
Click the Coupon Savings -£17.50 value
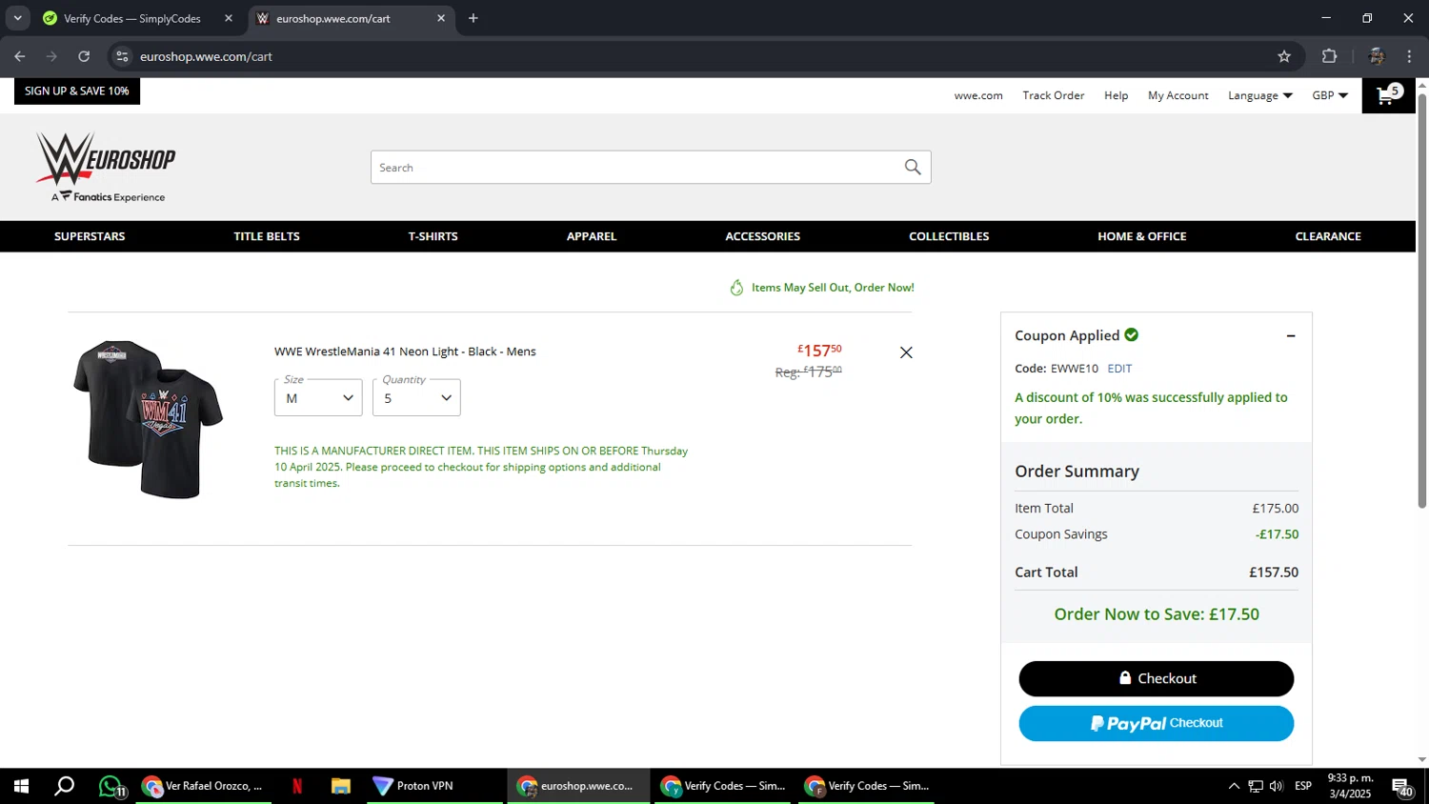(1277, 534)
